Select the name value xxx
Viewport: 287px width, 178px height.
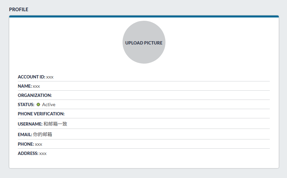click(36, 86)
